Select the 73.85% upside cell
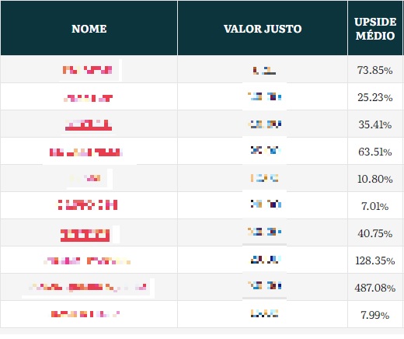404x339 pixels. pyautogui.click(x=375, y=70)
